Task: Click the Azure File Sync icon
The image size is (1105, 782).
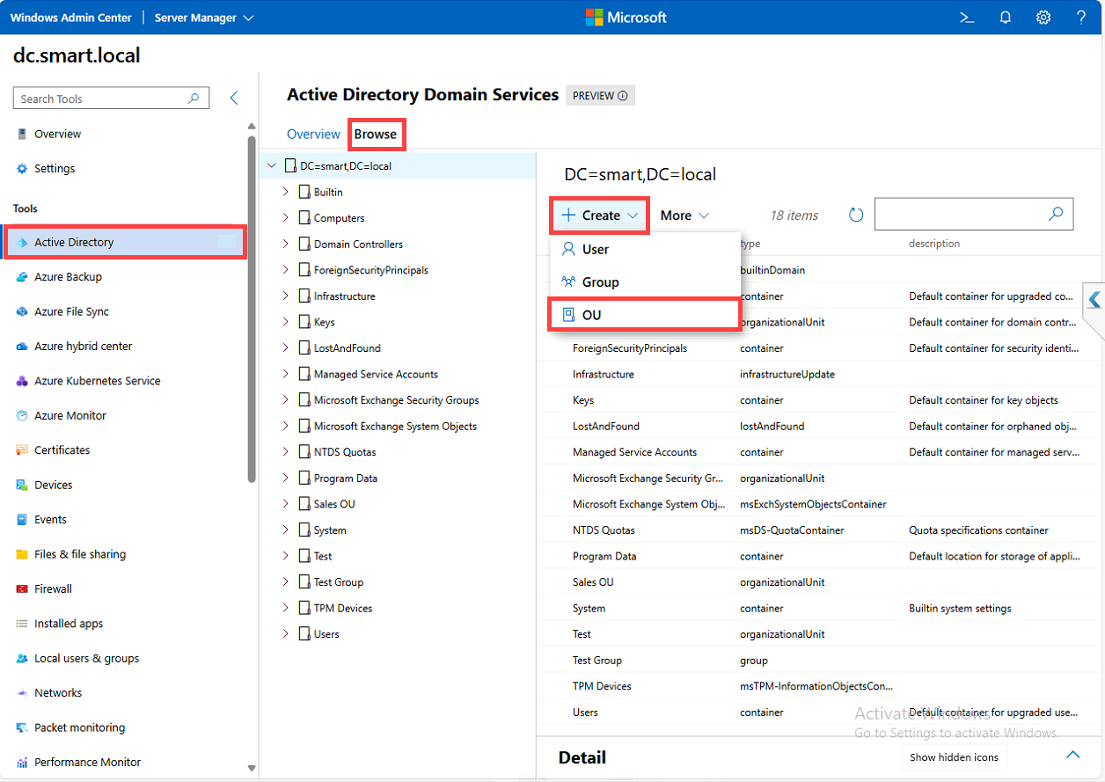Action: (x=22, y=311)
